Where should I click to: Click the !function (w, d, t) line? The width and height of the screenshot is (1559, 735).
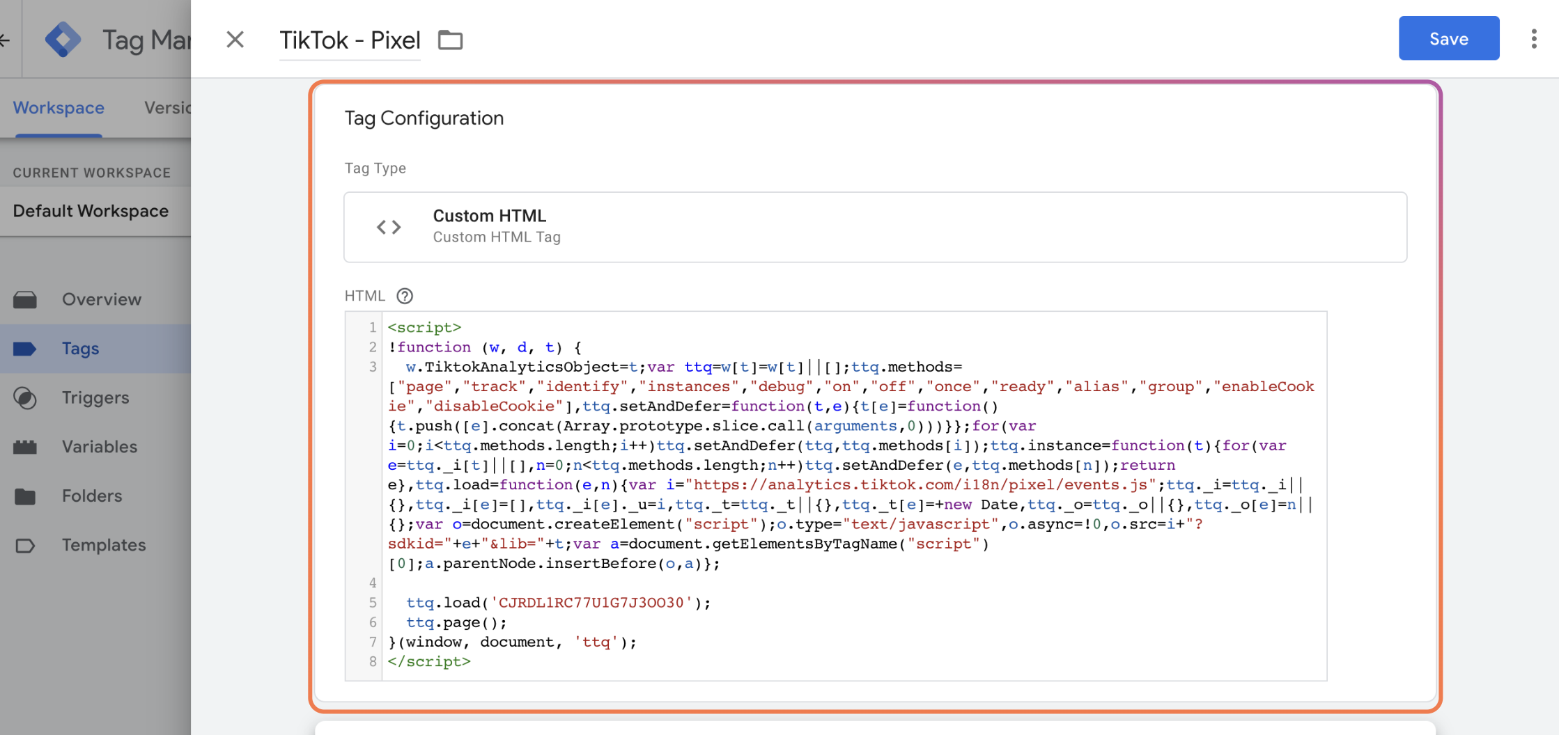tap(485, 347)
